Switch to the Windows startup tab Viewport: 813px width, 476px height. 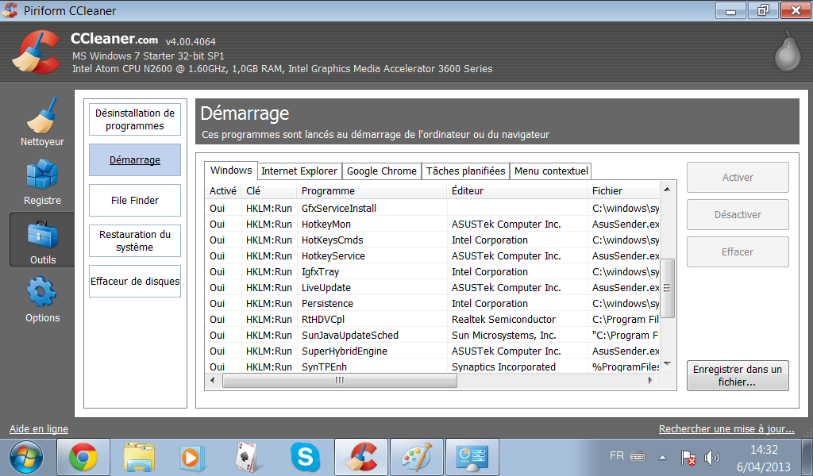point(231,171)
